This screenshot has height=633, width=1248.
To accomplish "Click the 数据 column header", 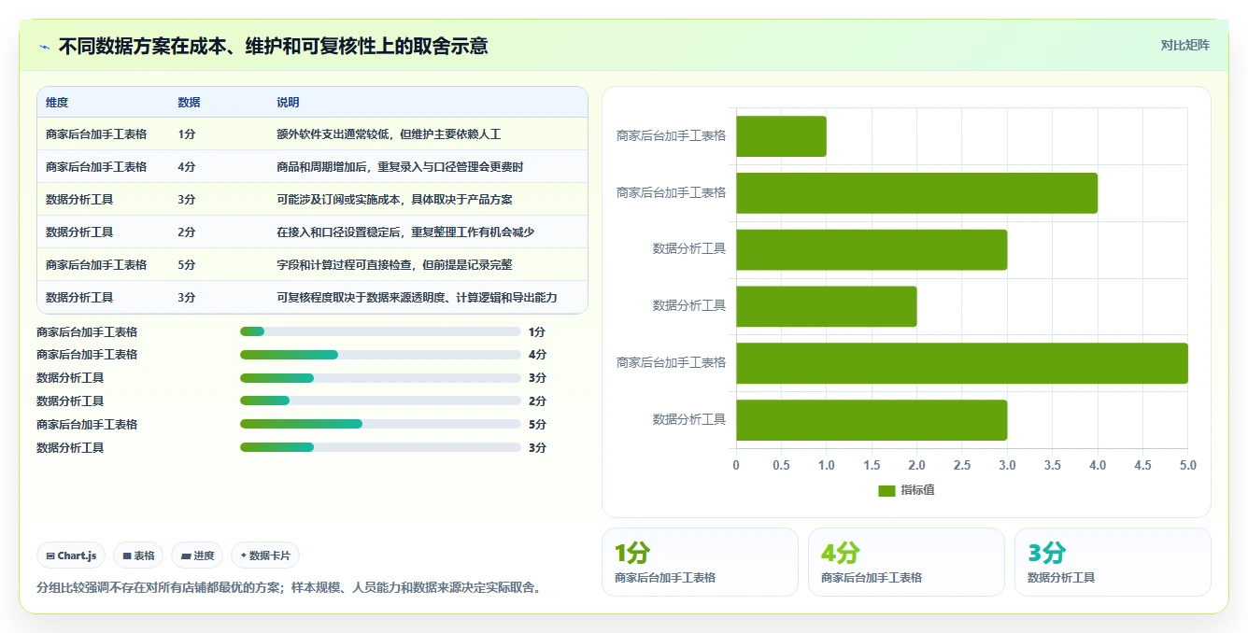I will pyautogui.click(x=189, y=103).
